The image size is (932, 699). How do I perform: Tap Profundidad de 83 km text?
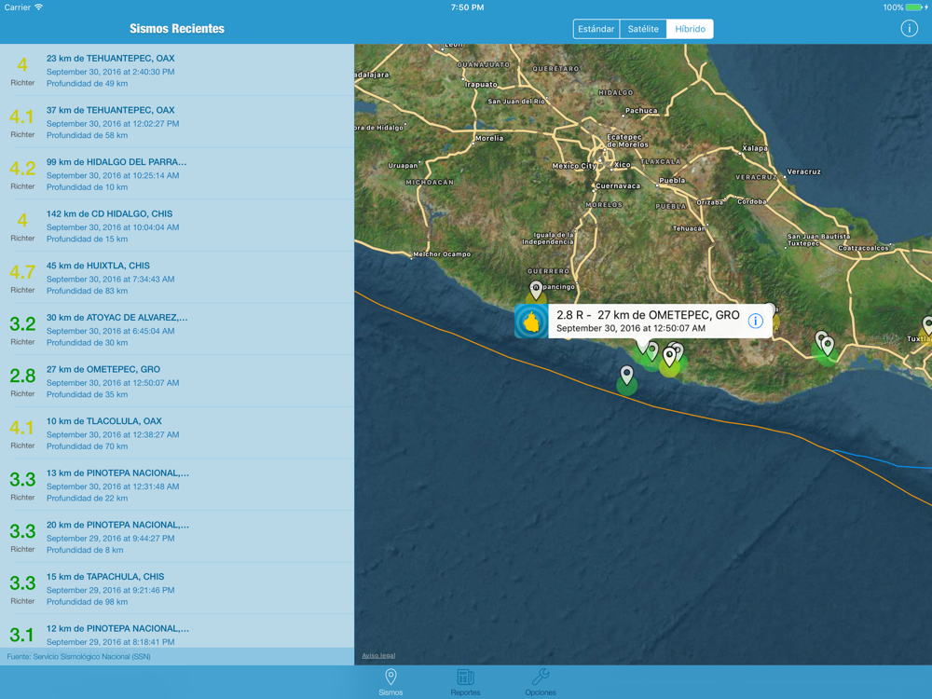pyautogui.click(x=87, y=291)
